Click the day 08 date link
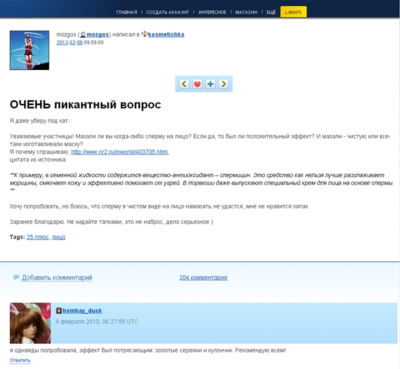 tap(80, 43)
